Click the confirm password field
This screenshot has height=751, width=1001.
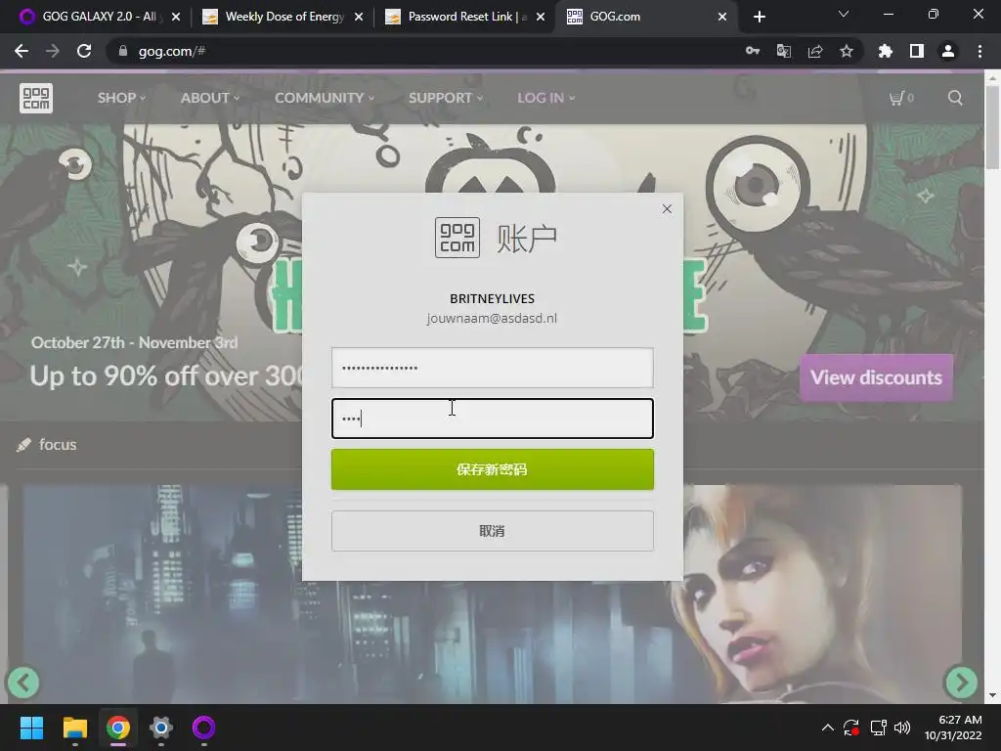tap(493, 419)
